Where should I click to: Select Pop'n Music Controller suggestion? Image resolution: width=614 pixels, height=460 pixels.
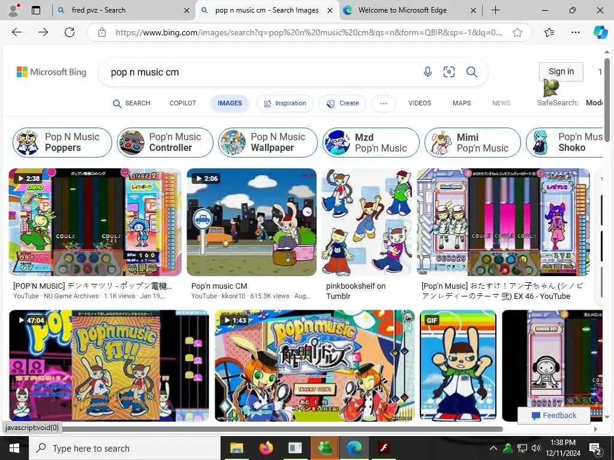[x=165, y=143]
